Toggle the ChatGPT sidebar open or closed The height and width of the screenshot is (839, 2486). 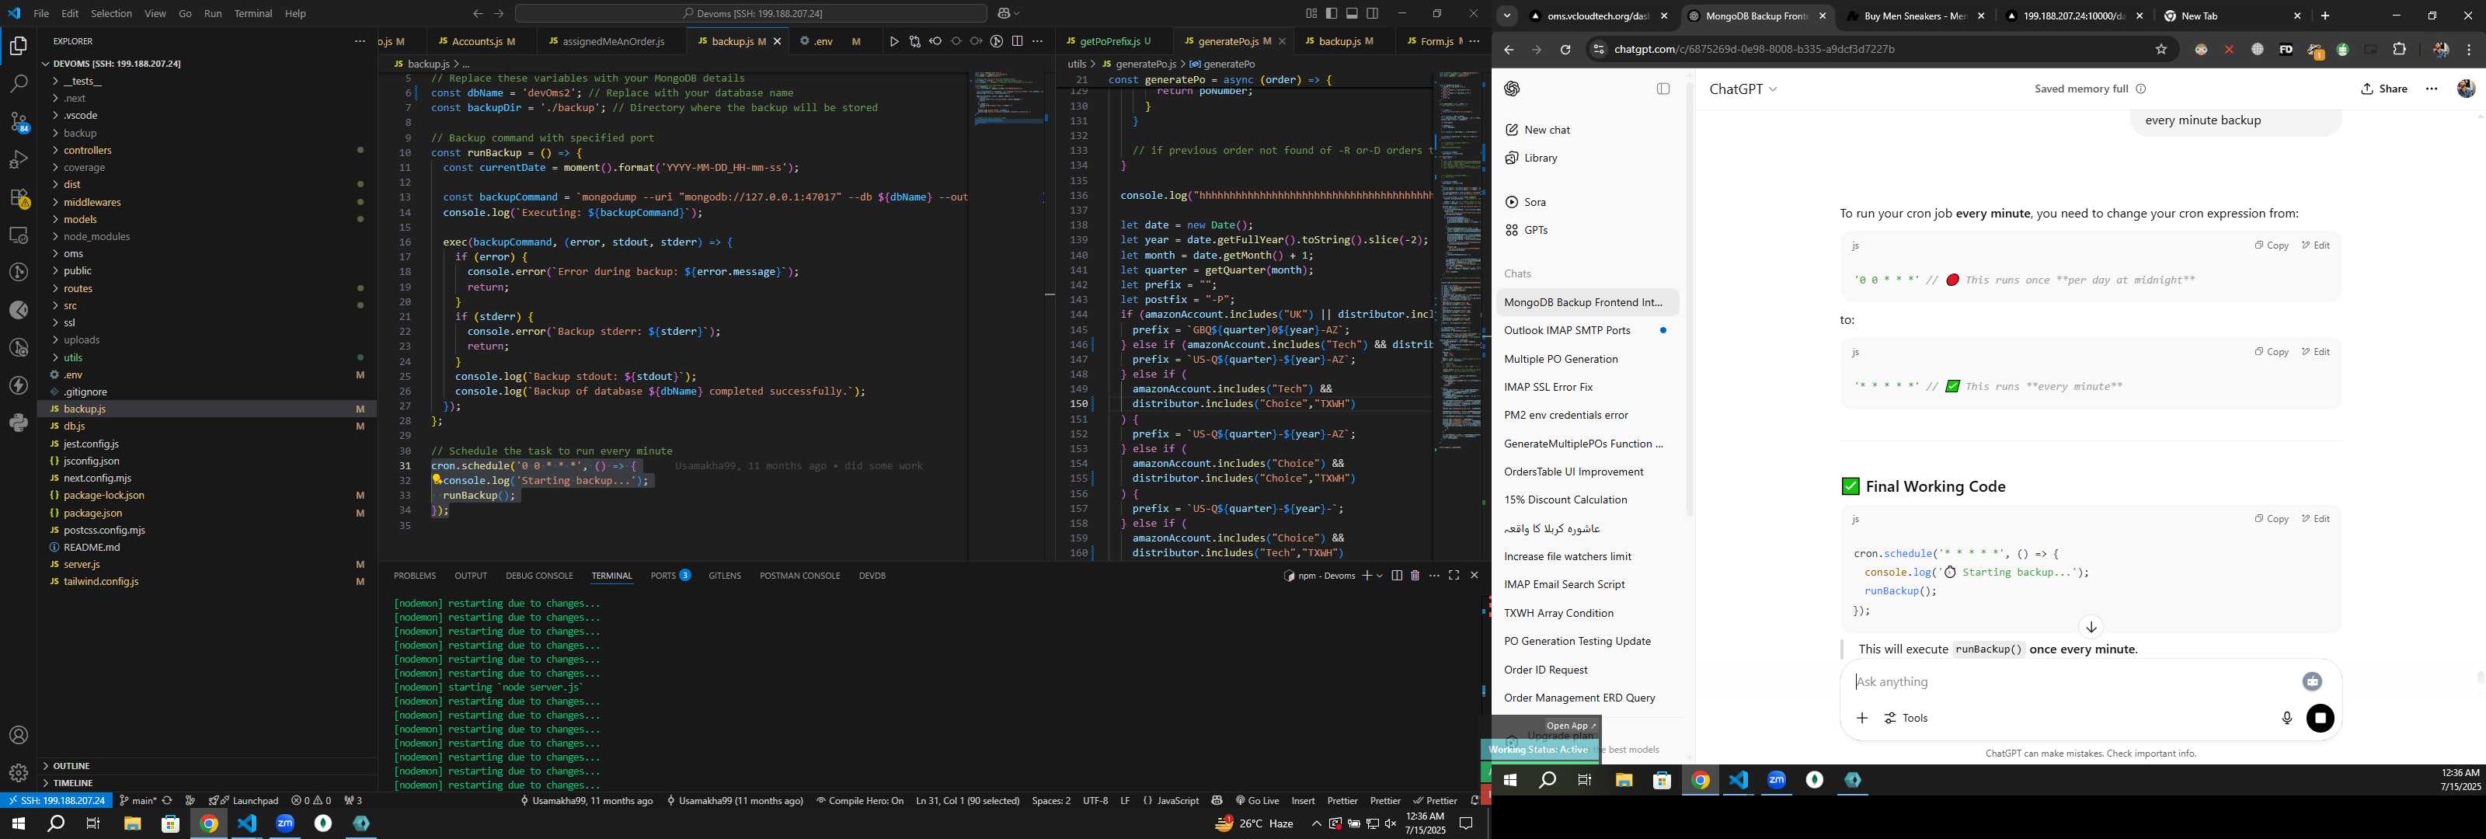tap(1663, 89)
